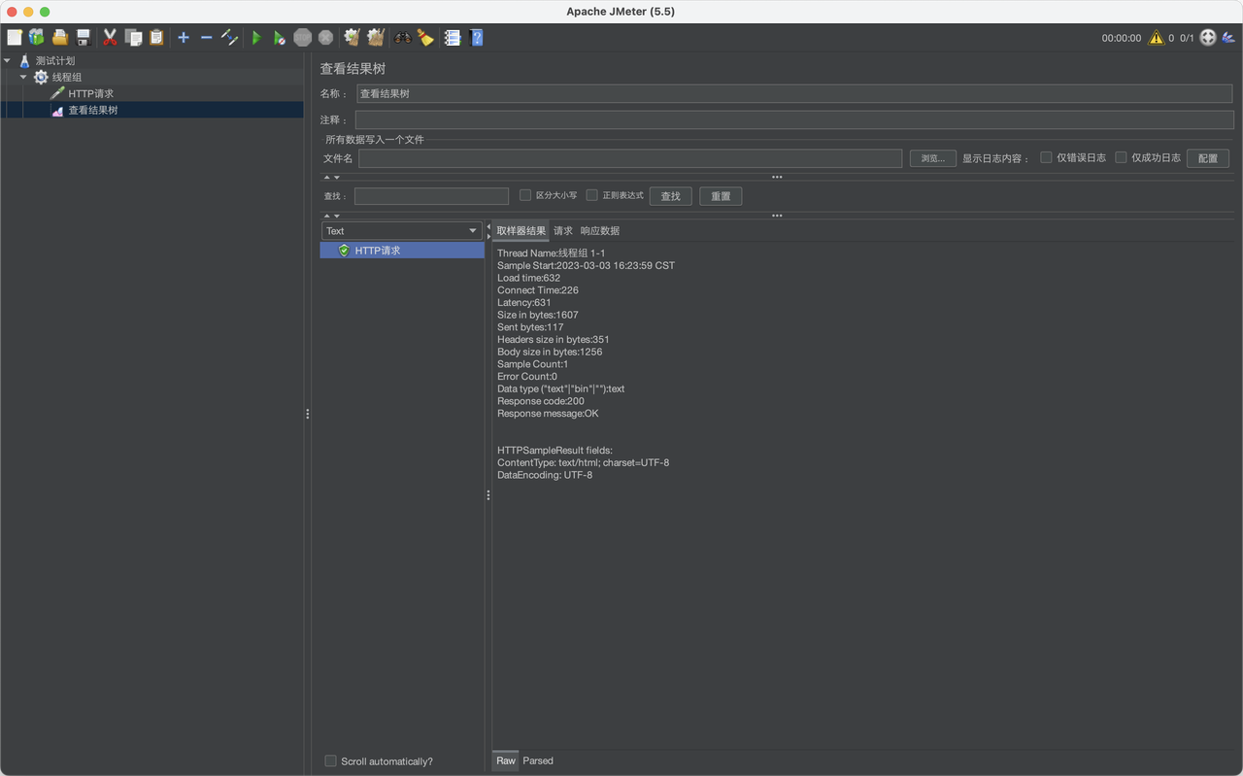Viewport: 1243px width, 776px height.
Task: Switch to the 响应数据 tab
Action: pyautogui.click(x=600, y=231)
